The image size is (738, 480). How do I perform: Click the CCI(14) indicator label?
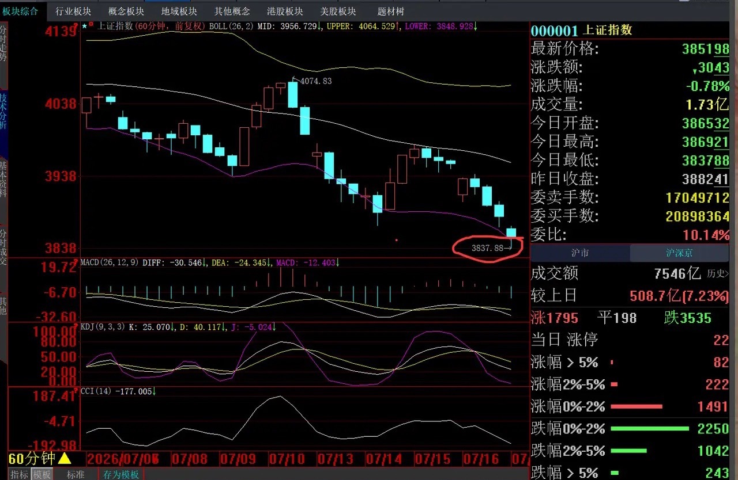pos(96,391)
